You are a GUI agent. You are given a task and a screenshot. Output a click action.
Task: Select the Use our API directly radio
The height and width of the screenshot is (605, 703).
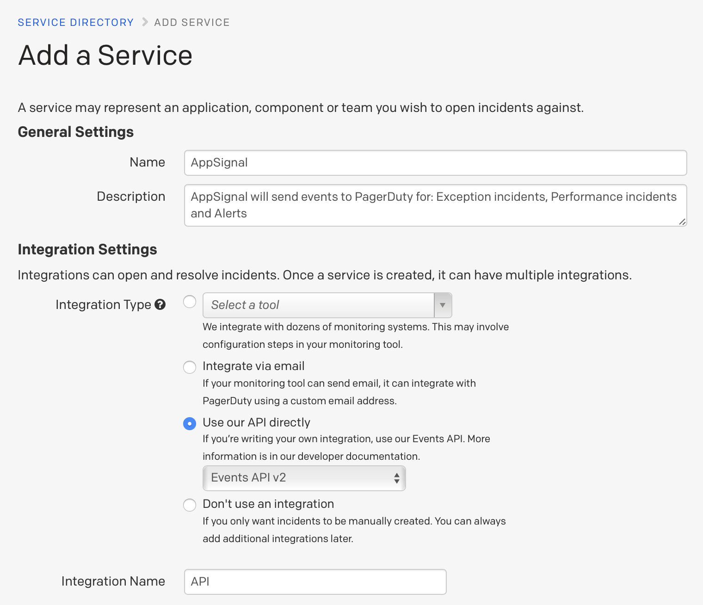pyautogui.click(x=190, y=423)
